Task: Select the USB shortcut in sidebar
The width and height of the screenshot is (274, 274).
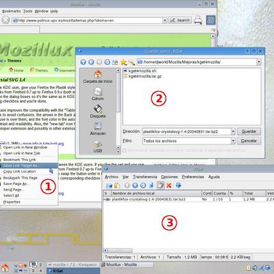Action: [x=98, y=147]
